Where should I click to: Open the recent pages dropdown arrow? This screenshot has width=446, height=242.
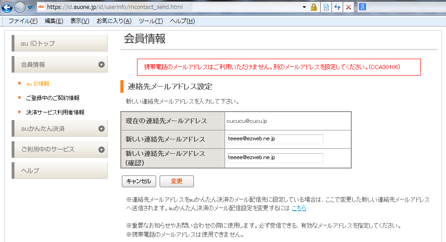(x=30, y=7)
